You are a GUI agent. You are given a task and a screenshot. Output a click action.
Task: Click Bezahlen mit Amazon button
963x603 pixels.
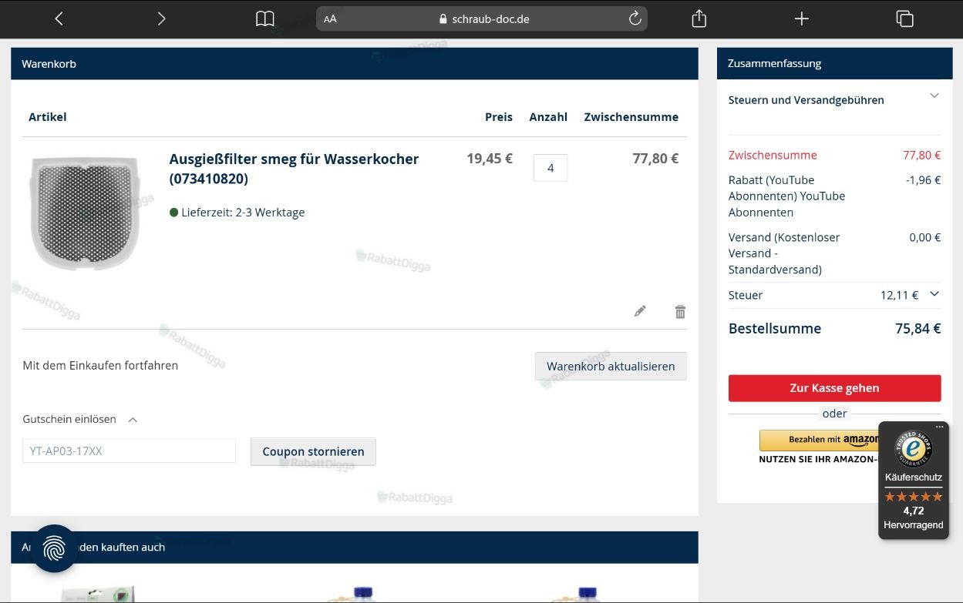coord(820,440)
